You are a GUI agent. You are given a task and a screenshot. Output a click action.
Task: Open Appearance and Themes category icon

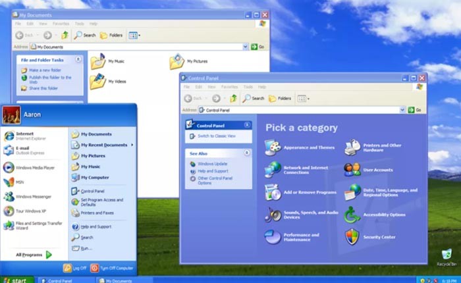[273, 147]
